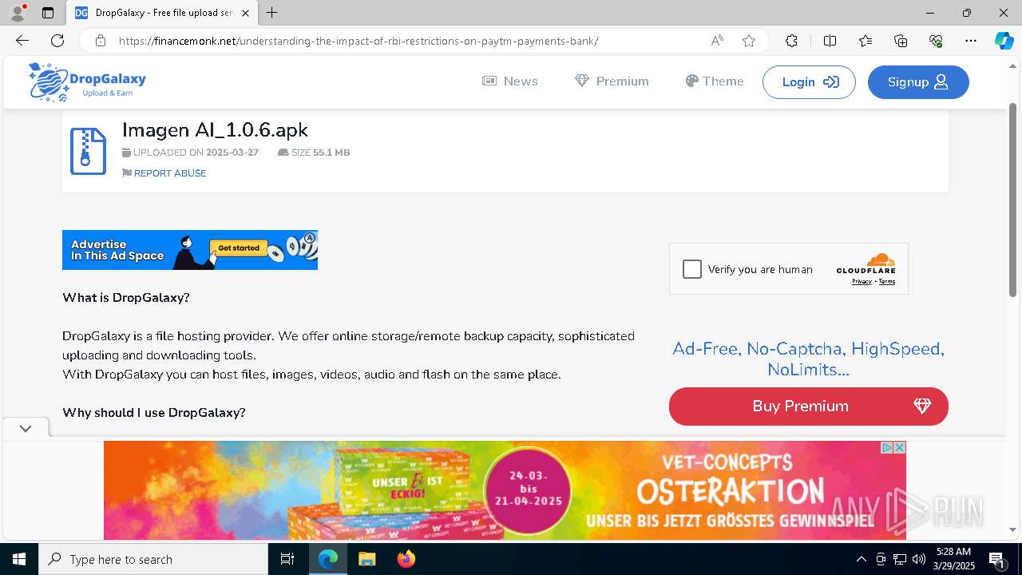This screenshot has height=575, width=1022.
Task: Open Settings and more ellipsis menu
Action: (x=971, y=41)
